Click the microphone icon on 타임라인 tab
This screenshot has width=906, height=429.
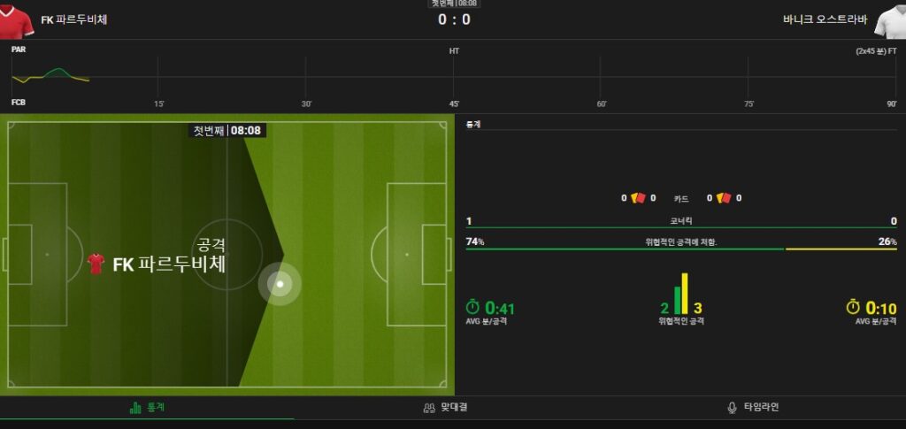(732, 408)
